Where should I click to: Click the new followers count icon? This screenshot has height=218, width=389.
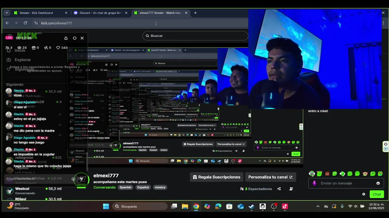point(46,48)
